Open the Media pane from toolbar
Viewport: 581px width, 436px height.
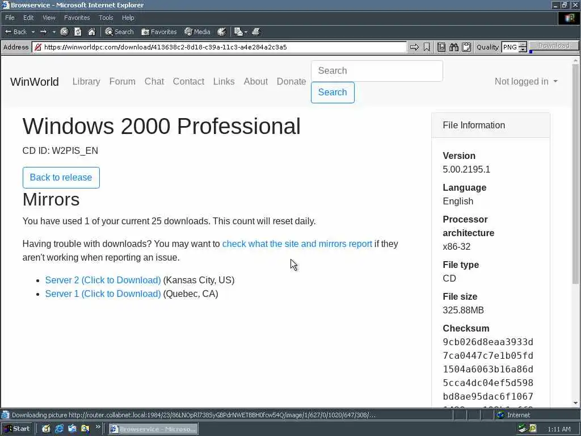pyautogui.click(x=197, y=32)
